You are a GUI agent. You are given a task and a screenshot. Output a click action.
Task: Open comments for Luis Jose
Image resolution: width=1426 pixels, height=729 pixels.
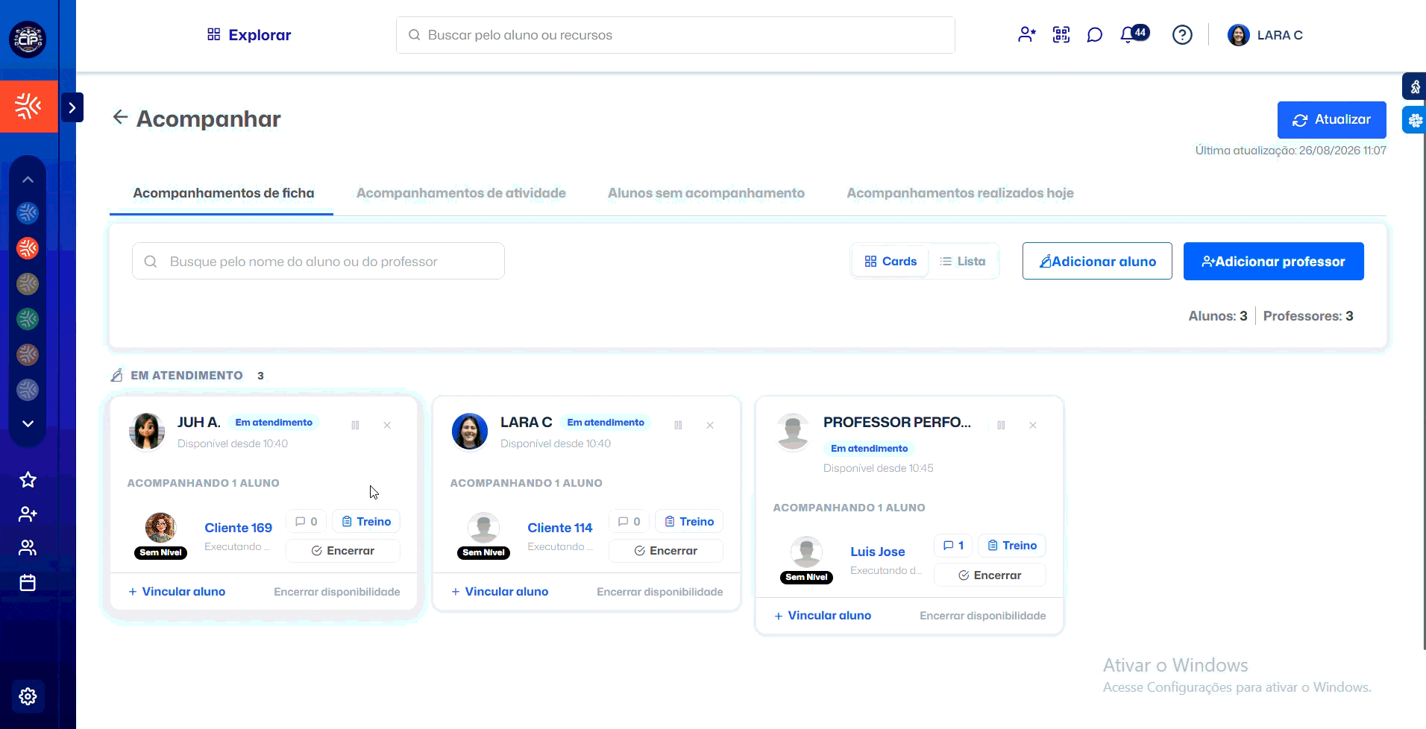coord(953,546)
